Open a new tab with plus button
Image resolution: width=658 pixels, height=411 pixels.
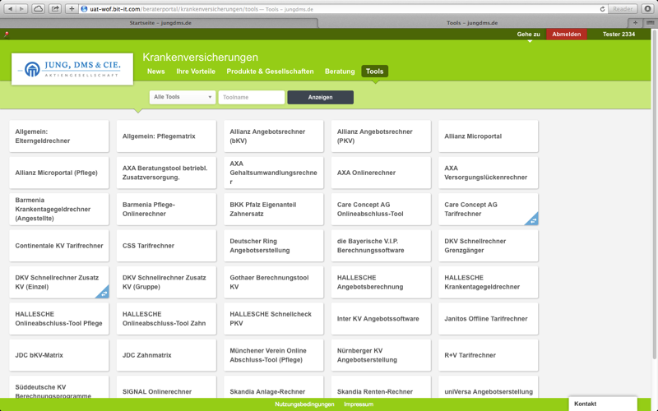click(635, 23)
